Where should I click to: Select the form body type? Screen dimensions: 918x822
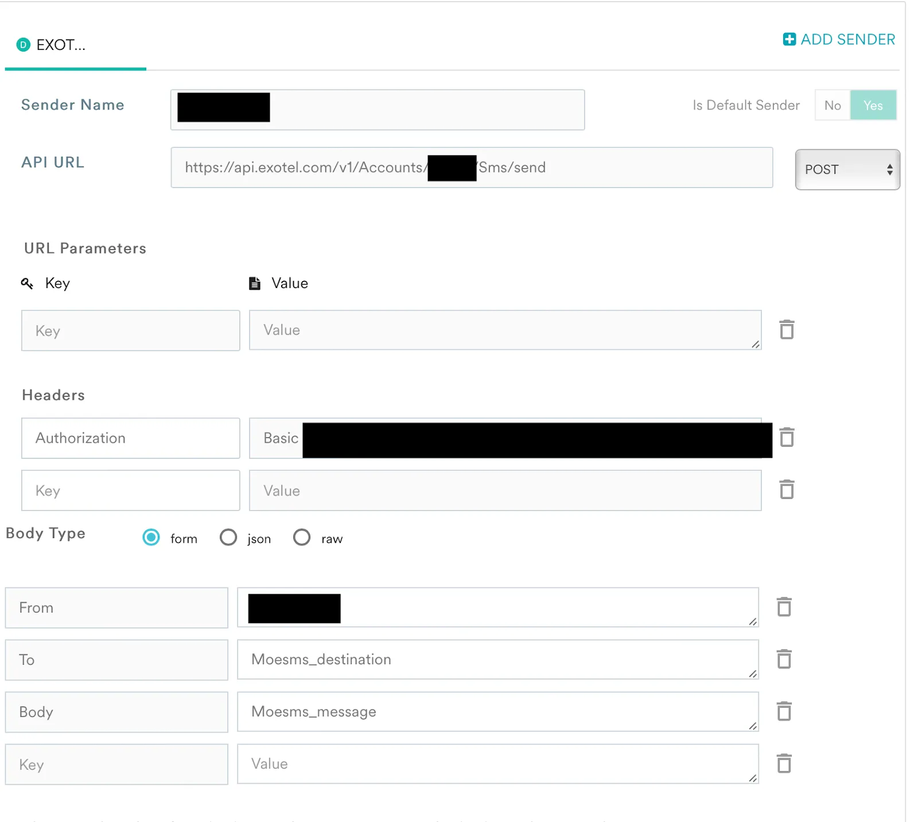click(151, 537)
